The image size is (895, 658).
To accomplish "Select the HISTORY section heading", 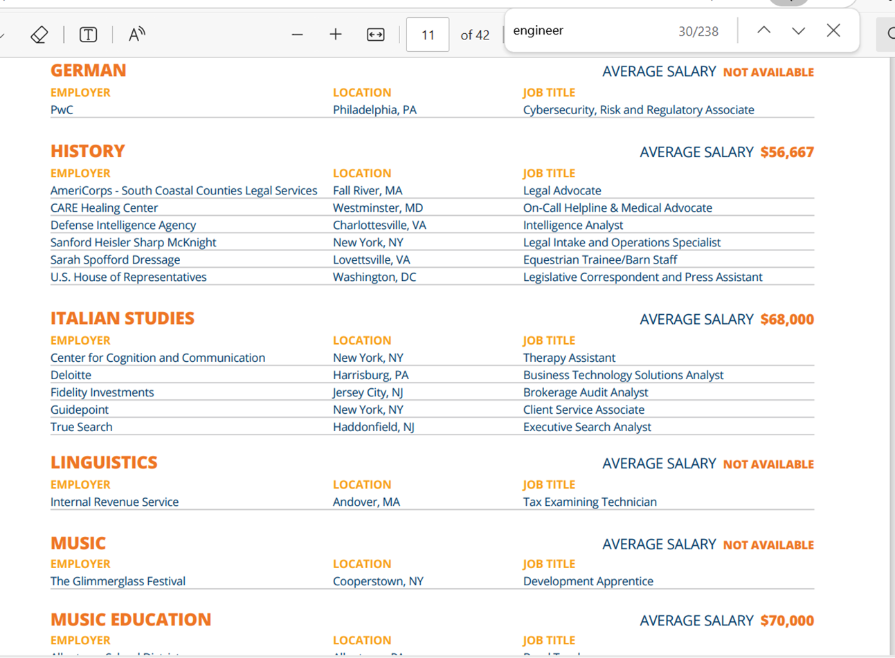I will [x=88, y=152].
